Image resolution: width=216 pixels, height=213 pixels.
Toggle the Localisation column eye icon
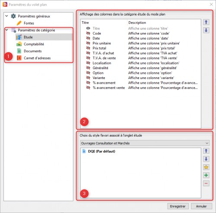point(88,63)
